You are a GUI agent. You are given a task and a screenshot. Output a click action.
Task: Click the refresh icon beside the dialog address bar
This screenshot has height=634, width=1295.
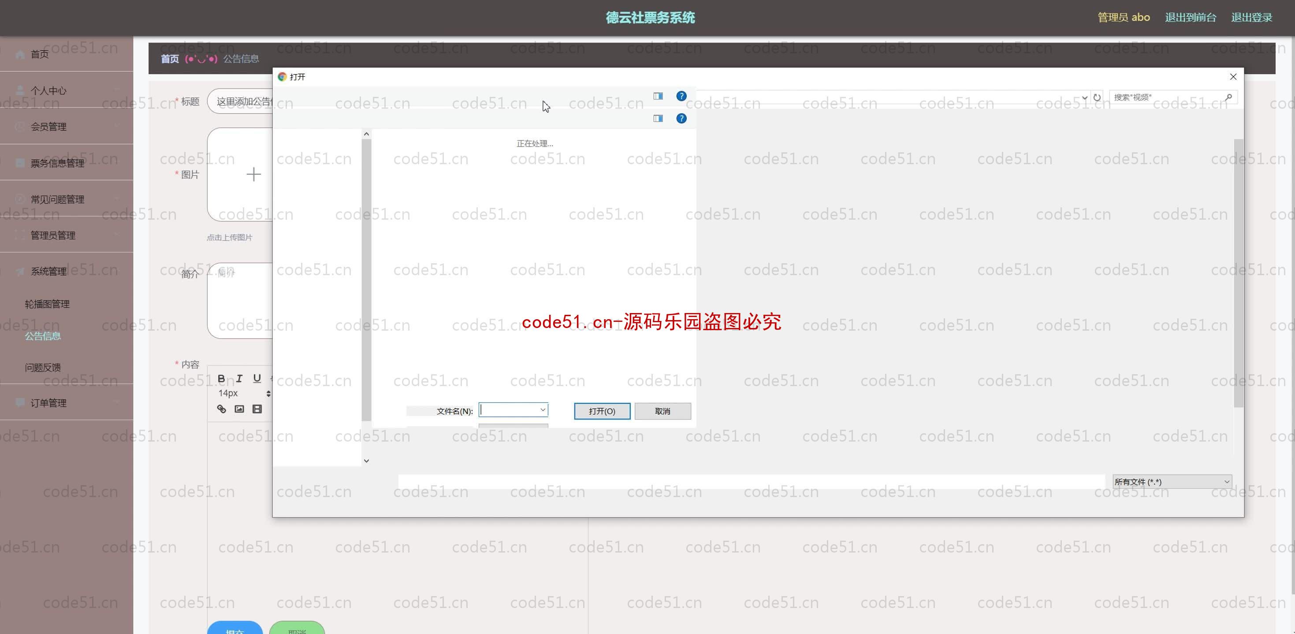click(1097, 97)
